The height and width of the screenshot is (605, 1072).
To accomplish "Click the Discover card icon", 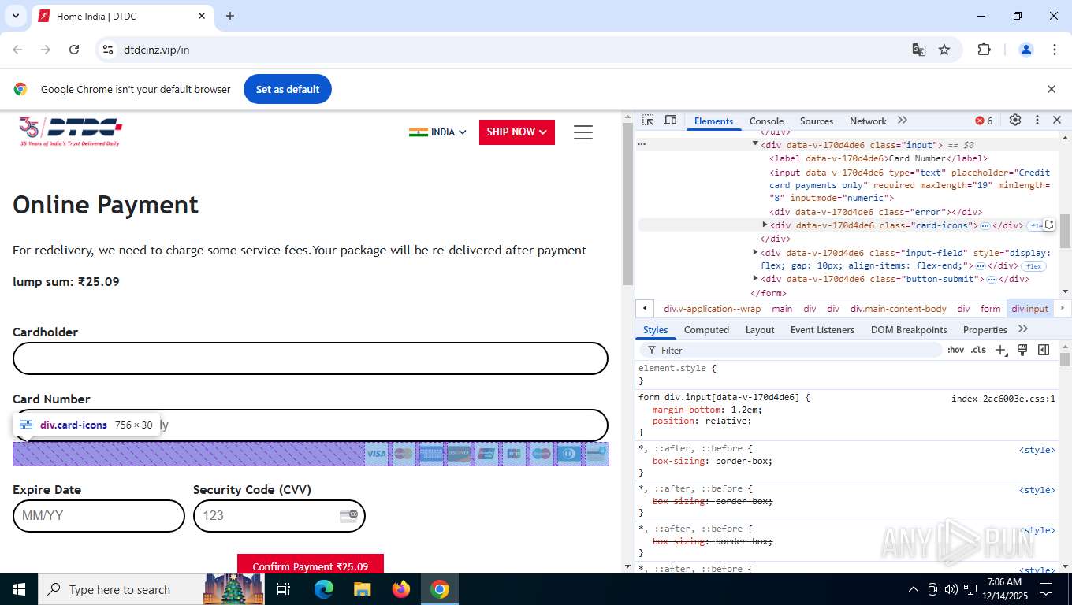I will click(459, 454).
